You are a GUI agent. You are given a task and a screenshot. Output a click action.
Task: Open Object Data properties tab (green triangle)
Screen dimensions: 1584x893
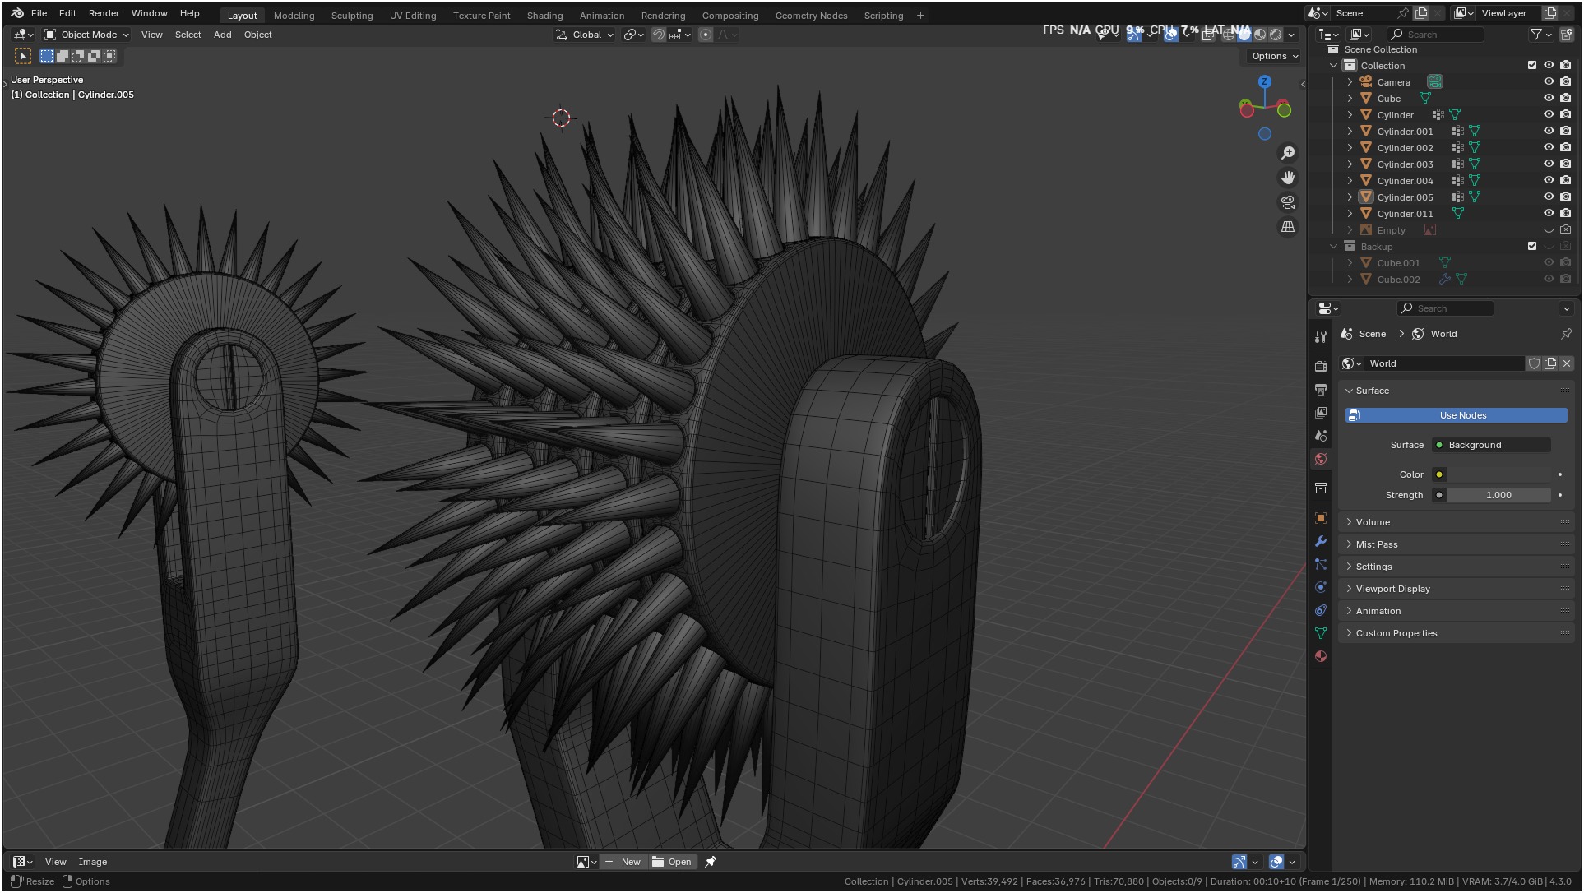click(1321, 633)
